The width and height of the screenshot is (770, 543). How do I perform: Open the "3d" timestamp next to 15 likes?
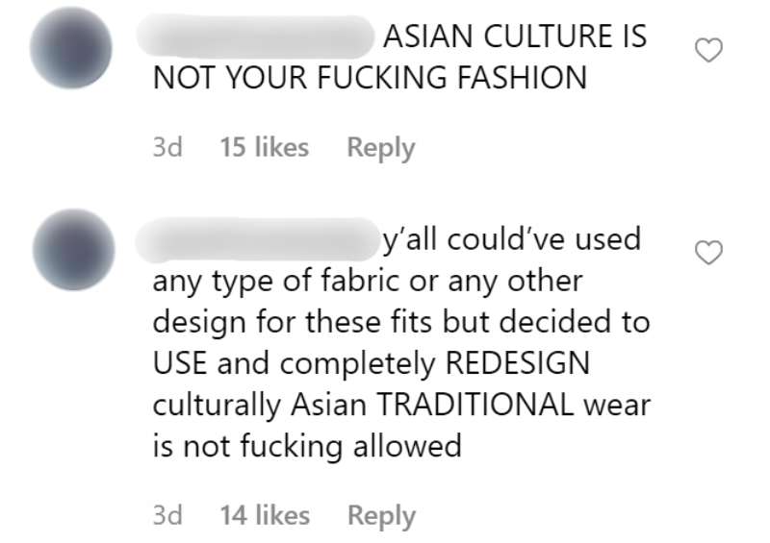point(167,147)
